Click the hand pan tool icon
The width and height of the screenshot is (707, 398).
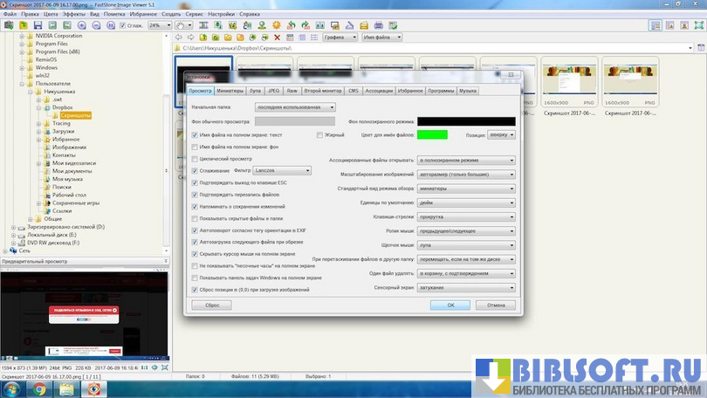(179, 25)
